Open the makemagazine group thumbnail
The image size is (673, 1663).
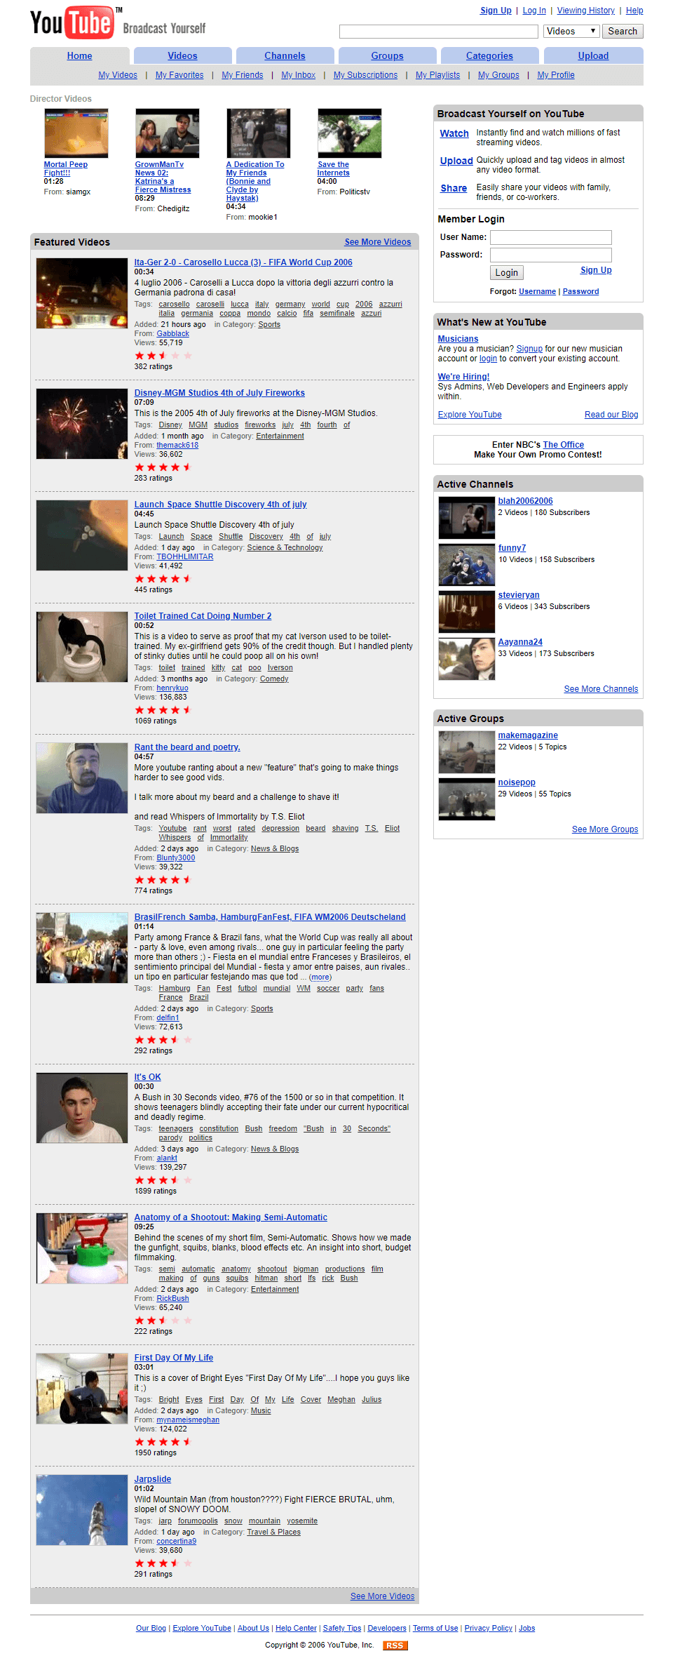pyautogui.click(x=466, y=752)
